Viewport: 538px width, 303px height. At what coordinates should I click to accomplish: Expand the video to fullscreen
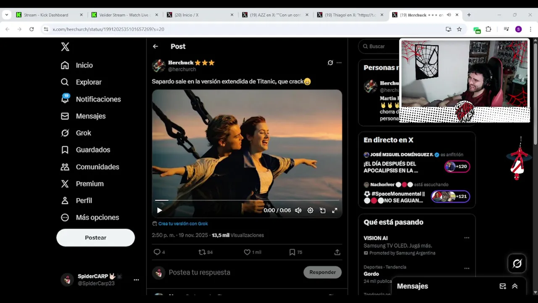[x=335, y=210]
